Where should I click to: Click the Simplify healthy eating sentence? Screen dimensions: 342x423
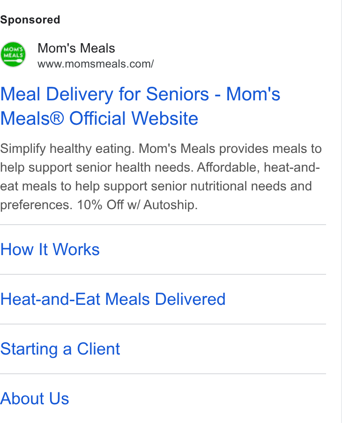(x=67, y=149)
